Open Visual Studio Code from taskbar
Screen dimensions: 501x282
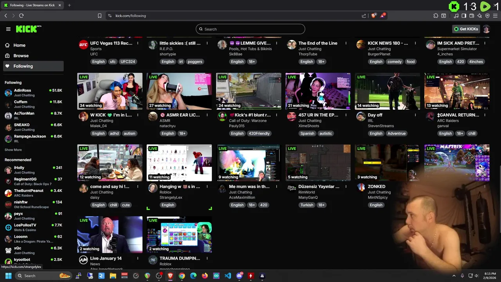(228, 276)
